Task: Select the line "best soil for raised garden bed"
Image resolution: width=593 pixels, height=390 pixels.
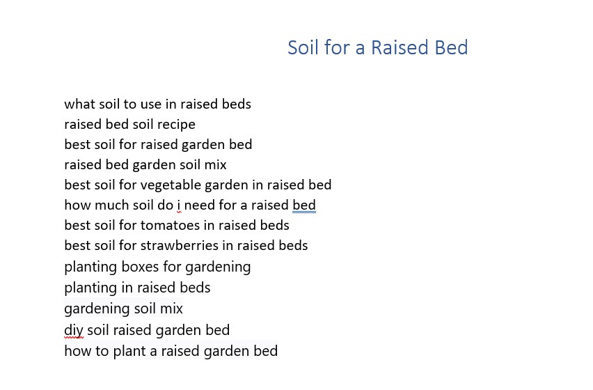Action: (x=158, y=144)
